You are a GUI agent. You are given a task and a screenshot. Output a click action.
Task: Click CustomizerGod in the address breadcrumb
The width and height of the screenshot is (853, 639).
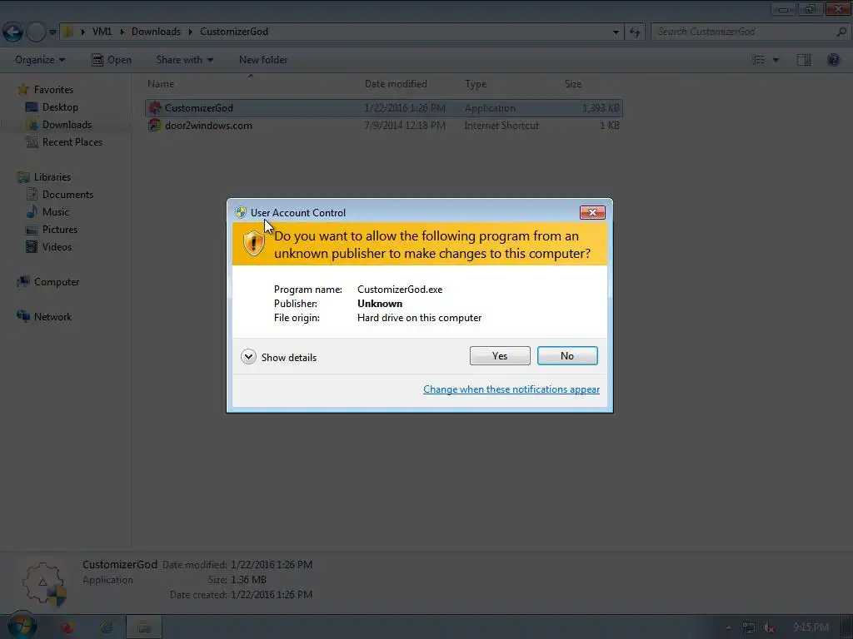(234, 32)
